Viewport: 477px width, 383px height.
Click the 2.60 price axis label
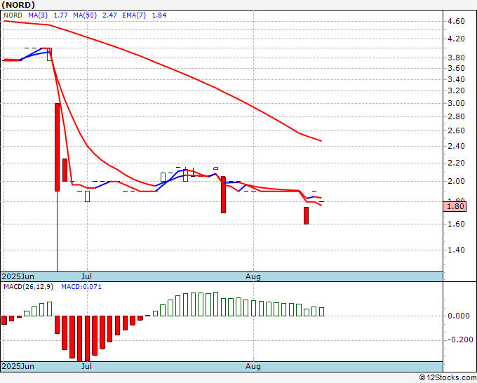point(457,130)
